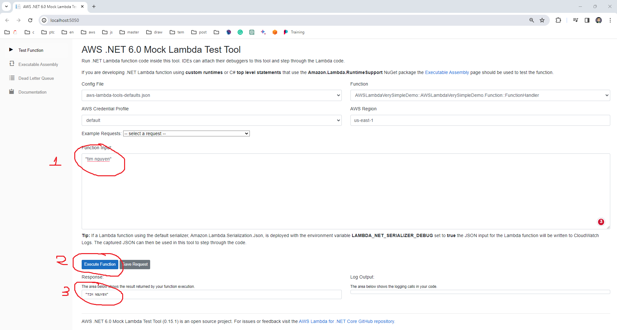
Task: Click the orange cube bookmark icon
Action: coord(275,32)
